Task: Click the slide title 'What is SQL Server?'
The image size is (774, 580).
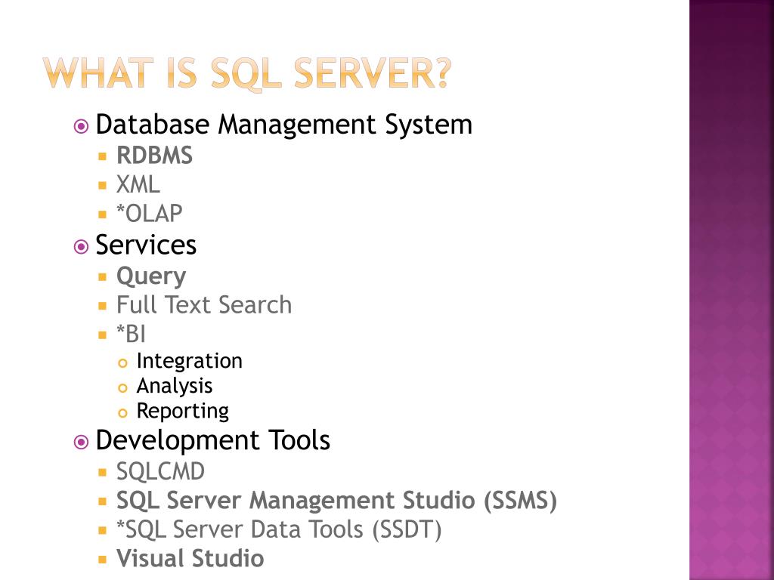Action: pyautogui.click(x=247, y=74)
